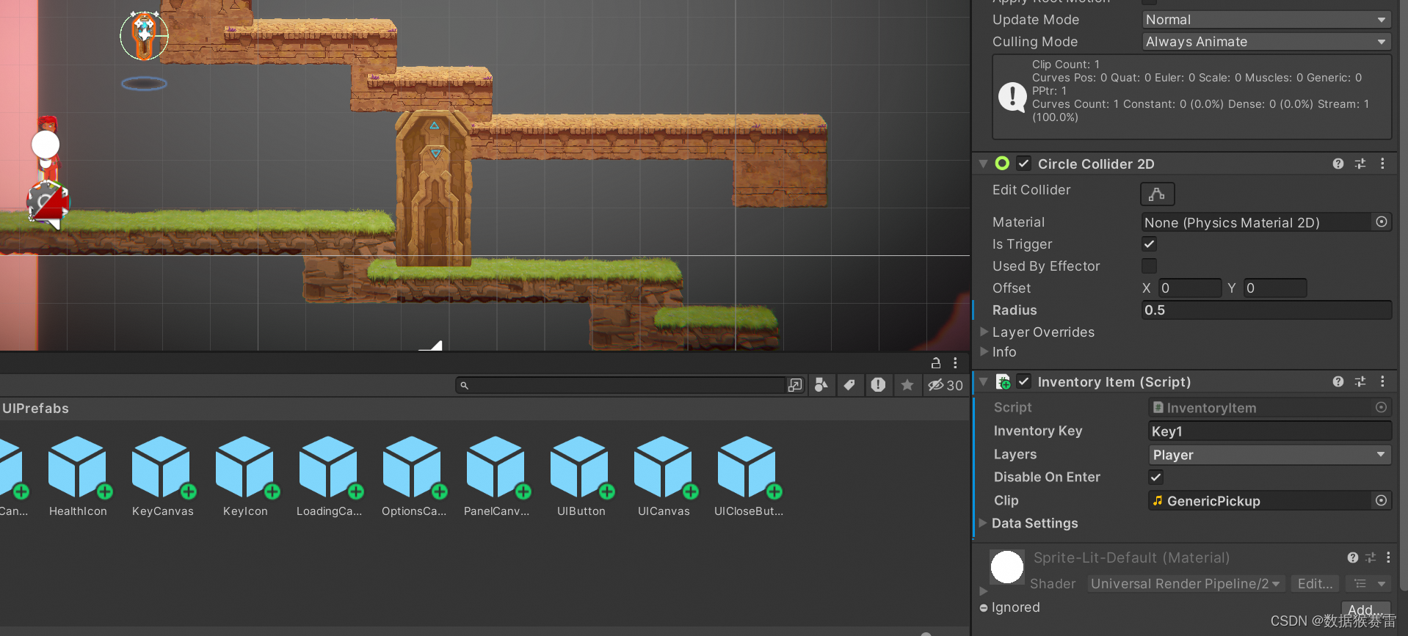Viewport: 1408px width, 636px height.
Task: Open Sprite-Lit-Default material more options
Action: [x=1388, y=558]
